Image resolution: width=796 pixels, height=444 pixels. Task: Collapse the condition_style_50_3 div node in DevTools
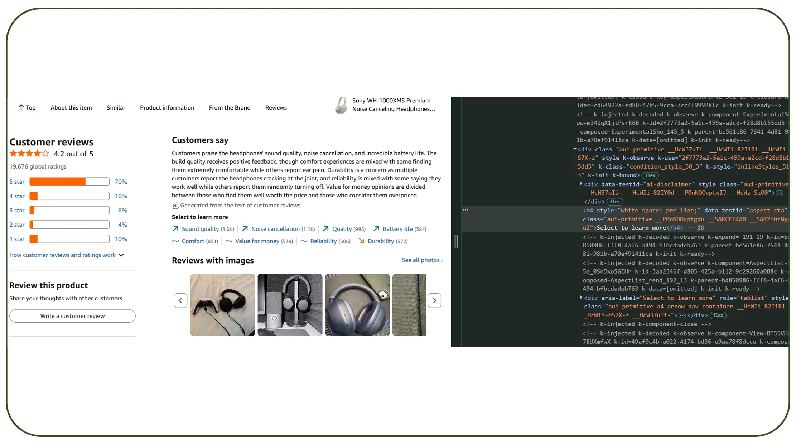point(575,149)
